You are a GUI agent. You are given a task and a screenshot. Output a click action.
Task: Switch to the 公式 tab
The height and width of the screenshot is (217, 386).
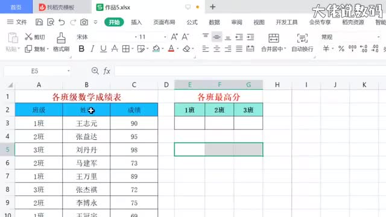(192, 22)
